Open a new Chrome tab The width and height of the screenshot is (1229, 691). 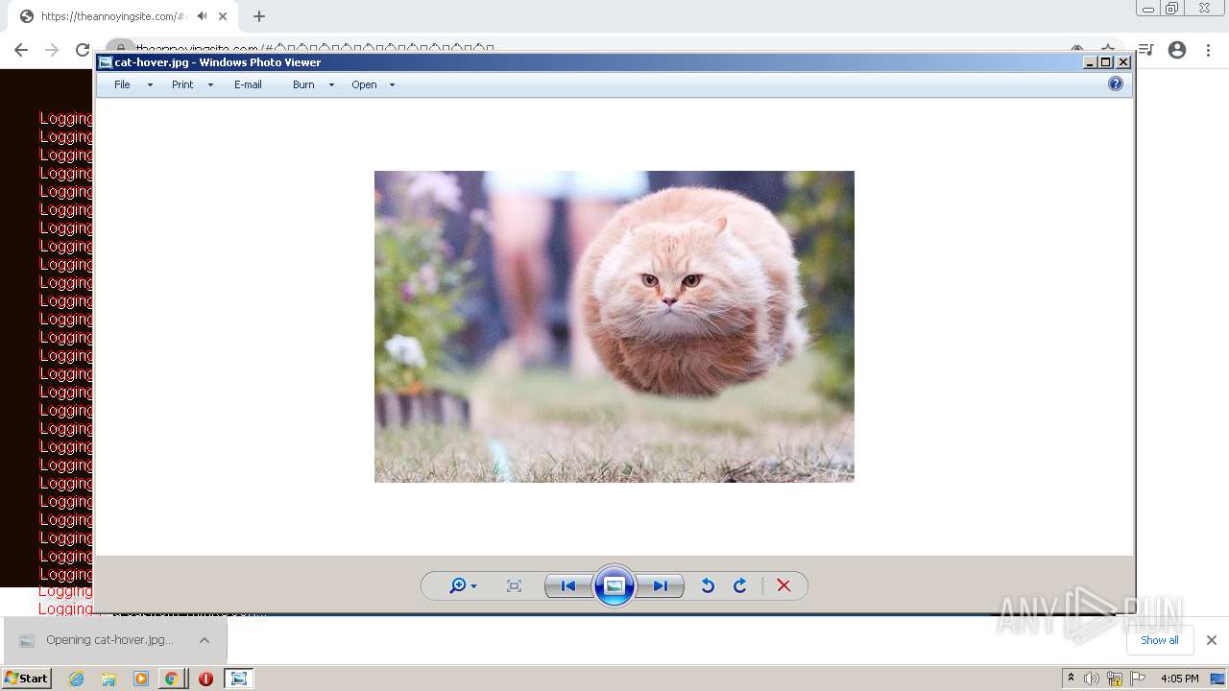coord(259,16)
